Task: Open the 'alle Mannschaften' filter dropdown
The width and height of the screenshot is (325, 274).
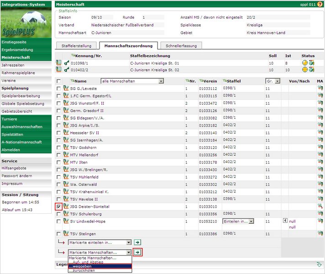Action: point(132,81)
